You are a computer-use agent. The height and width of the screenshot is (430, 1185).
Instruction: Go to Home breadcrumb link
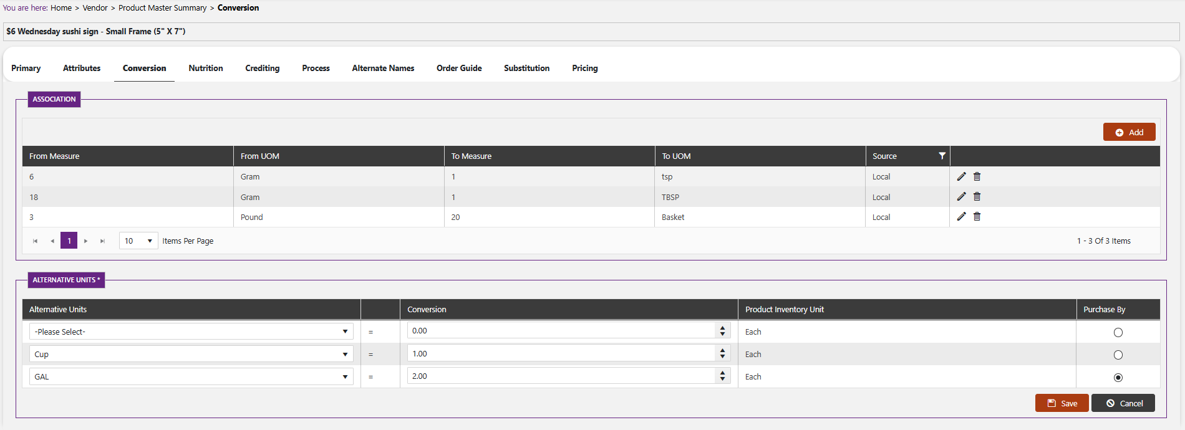click(61, 7)
